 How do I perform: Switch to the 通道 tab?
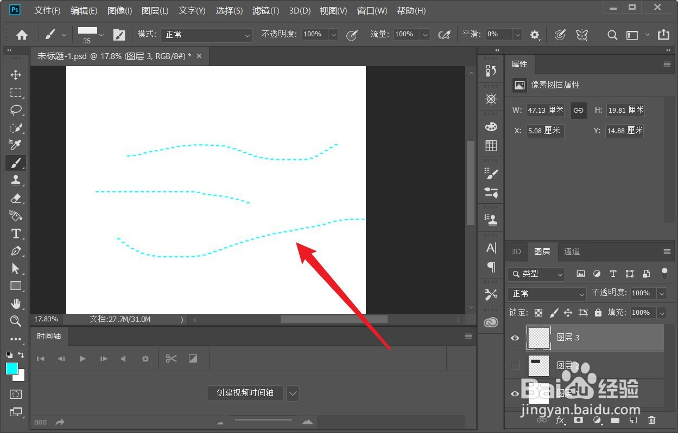[572, 251]
